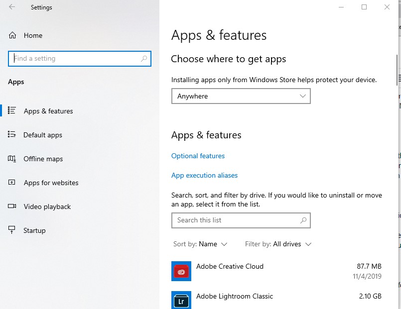Open the App execution aliases link

(x=204, y=176)
